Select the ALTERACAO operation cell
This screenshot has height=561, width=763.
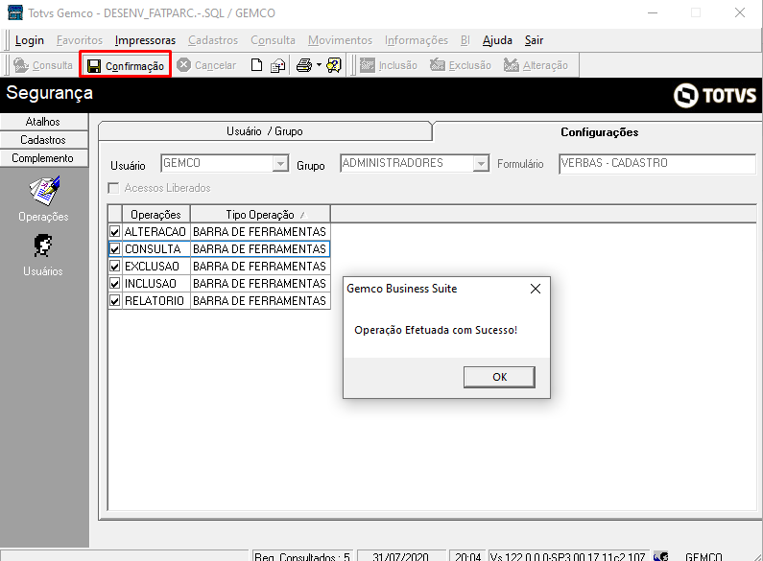155,232
